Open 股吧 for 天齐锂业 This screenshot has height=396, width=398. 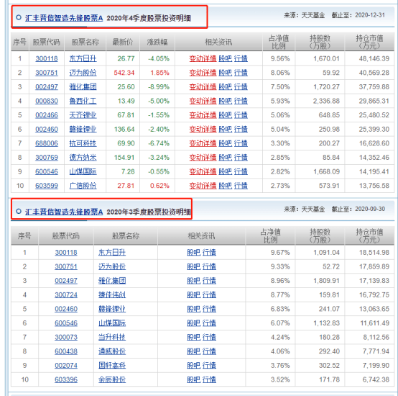pos(225,115)
